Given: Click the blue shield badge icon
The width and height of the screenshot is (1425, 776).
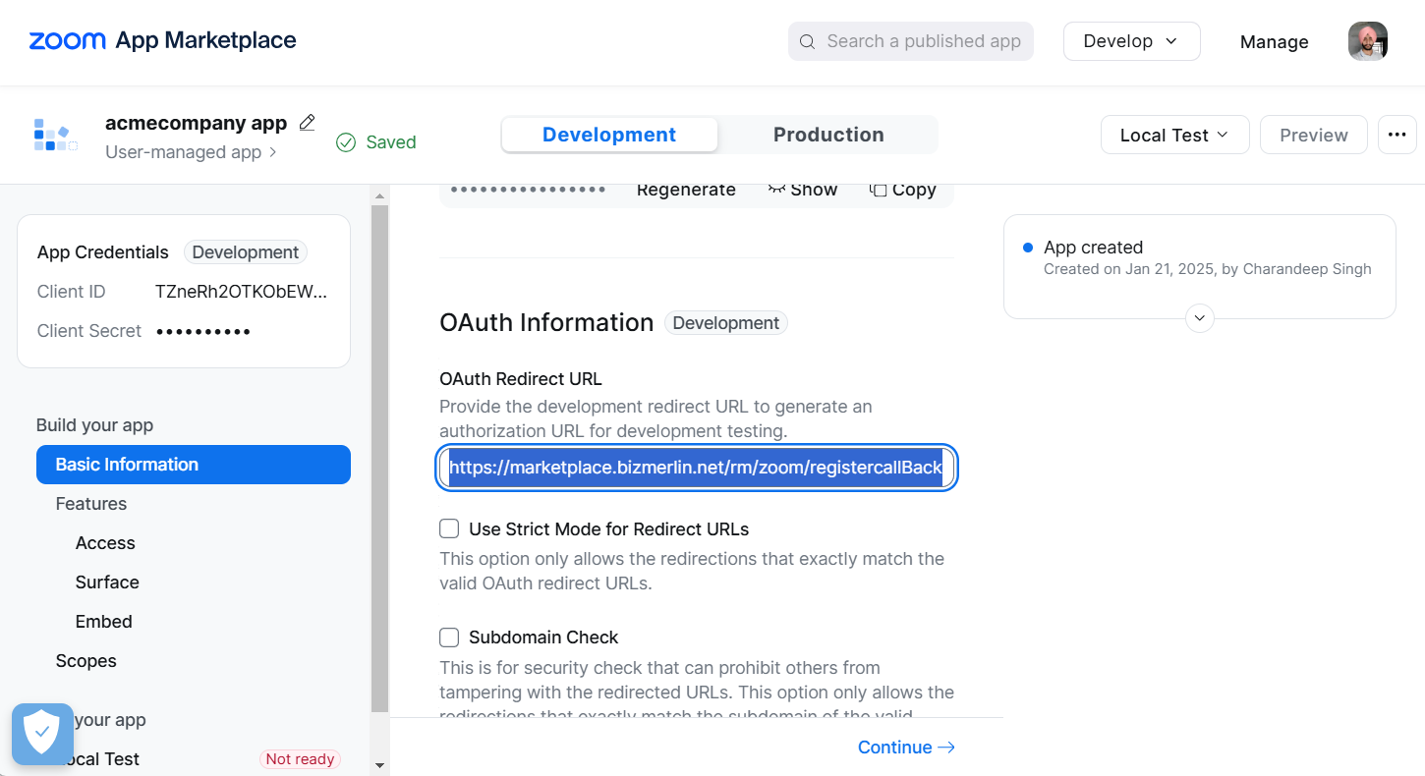Looking at the screenshot, I should (42, 734).
